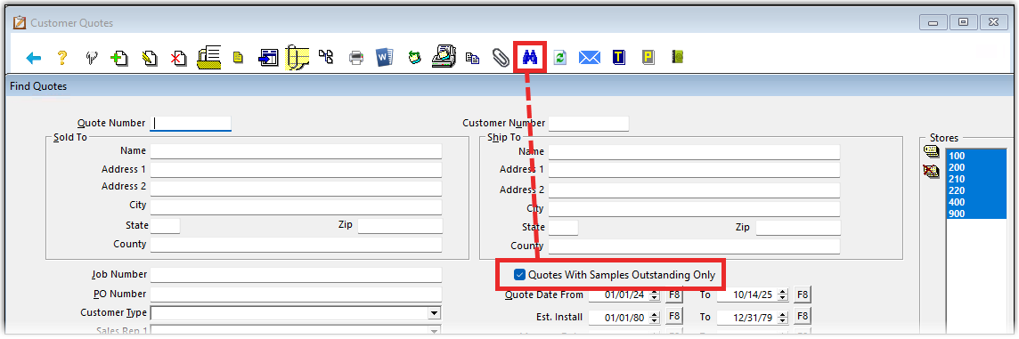This screenshot has width=1019, height=339.
Task: Click the Quote Date From spinner arrows
Action: coord(655,295)
